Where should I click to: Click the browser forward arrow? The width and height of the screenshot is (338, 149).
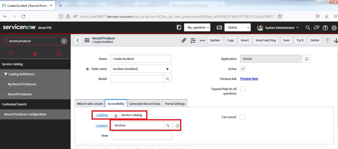(14, 16)
